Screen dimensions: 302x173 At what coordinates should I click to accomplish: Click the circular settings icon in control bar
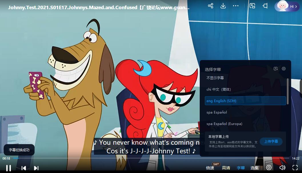coord(269,168)
